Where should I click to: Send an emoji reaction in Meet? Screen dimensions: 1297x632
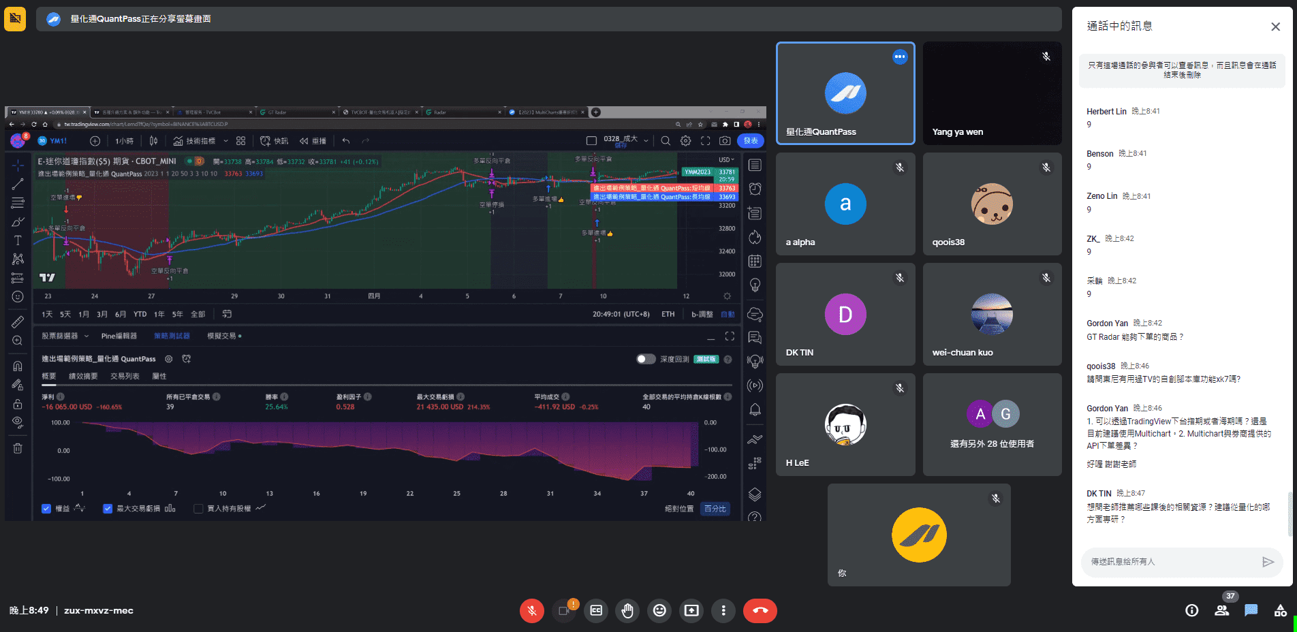click(x=659, y=610)
